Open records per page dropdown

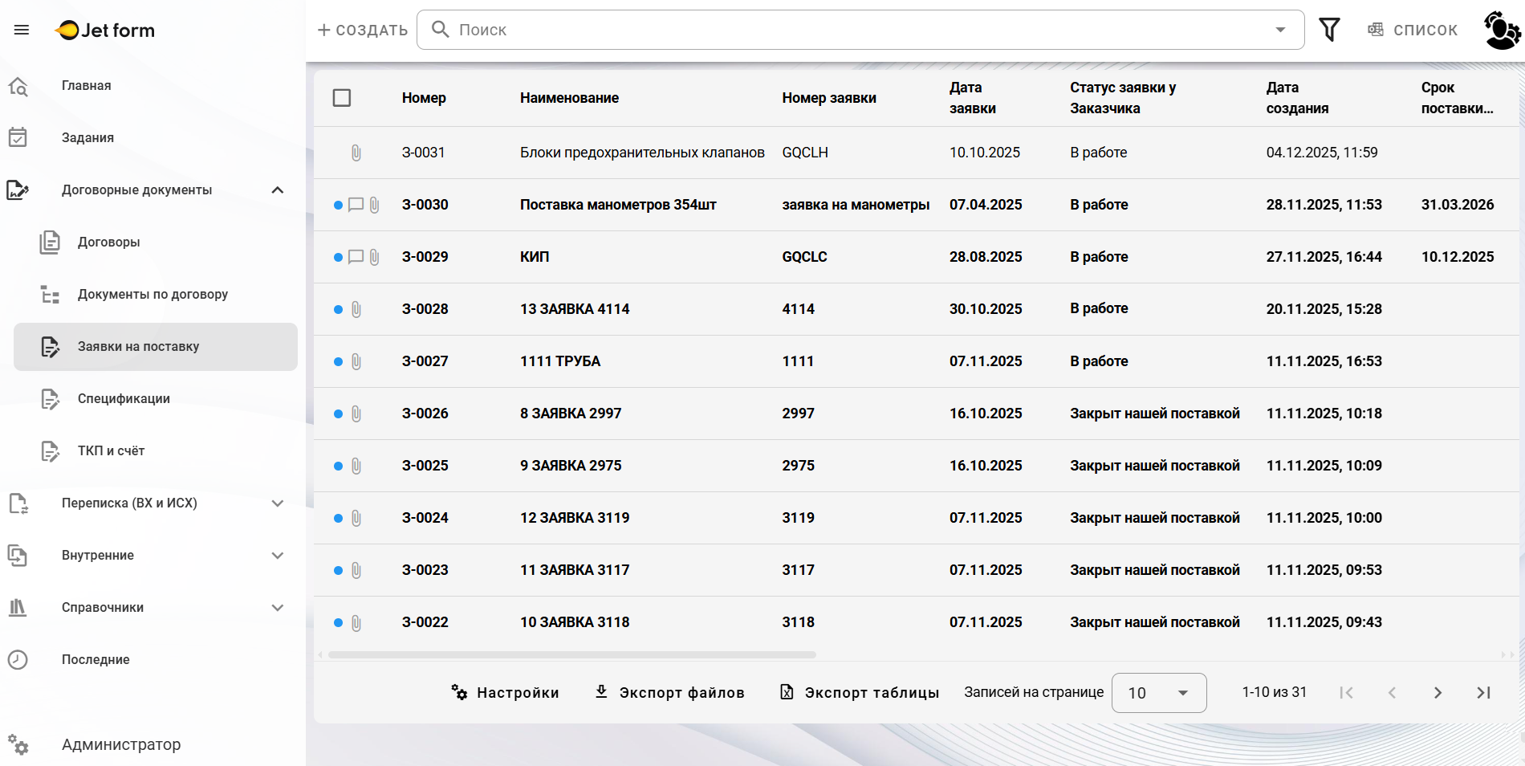(1158, 692)
